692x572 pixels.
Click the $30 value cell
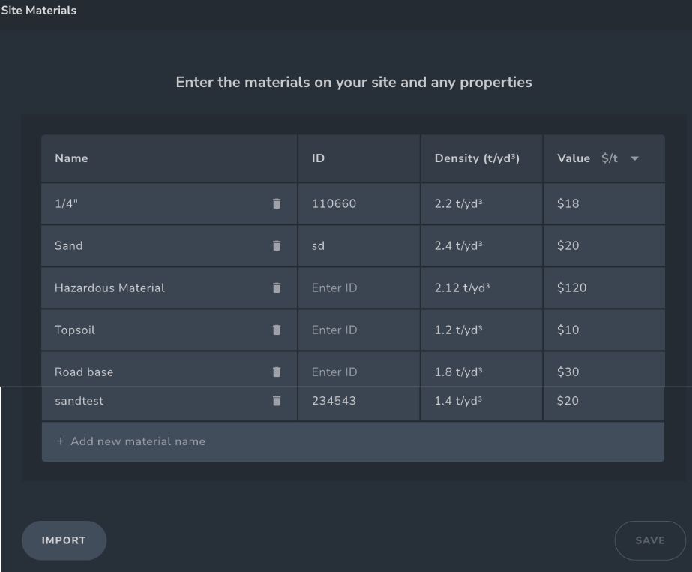point(604,369)
